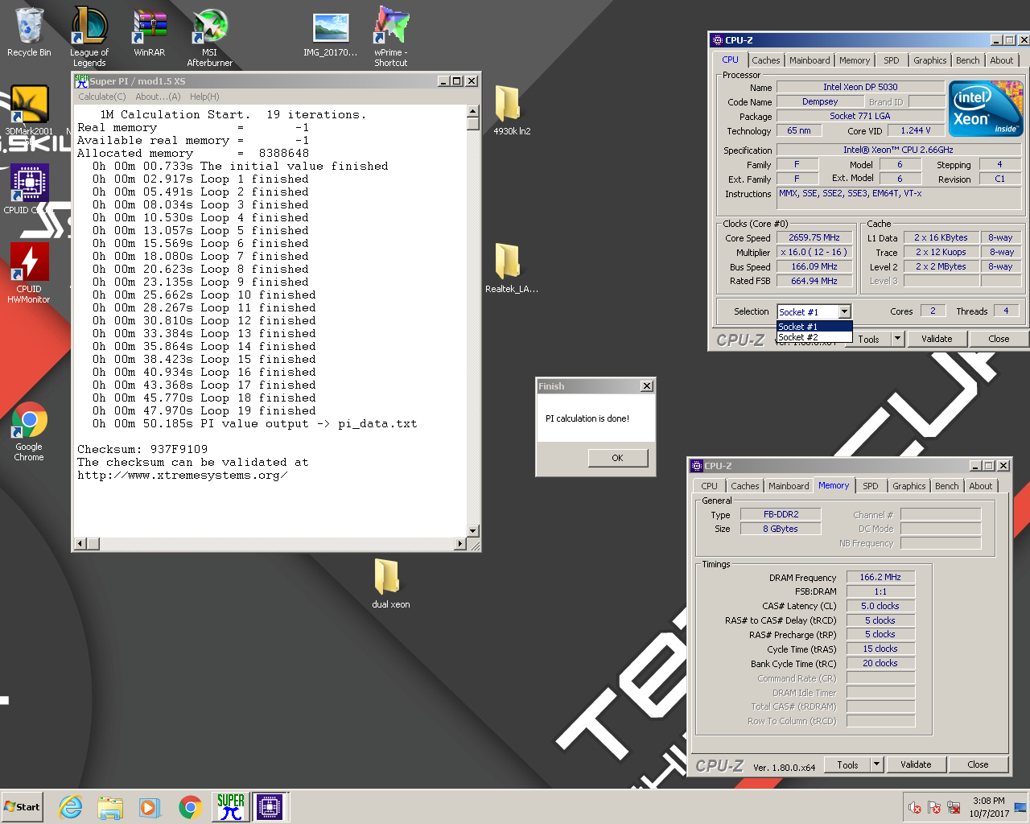Open 3DMark2001 desktop shortcut

[x=29, y=111]
